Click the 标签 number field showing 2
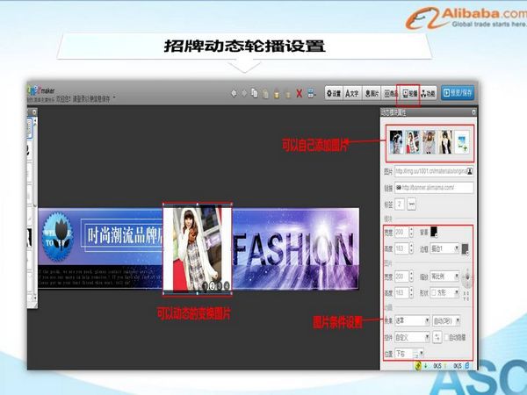 click(400, 204)
